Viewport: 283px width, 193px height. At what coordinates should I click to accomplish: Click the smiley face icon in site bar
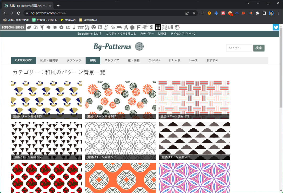[x=94, y=27]
